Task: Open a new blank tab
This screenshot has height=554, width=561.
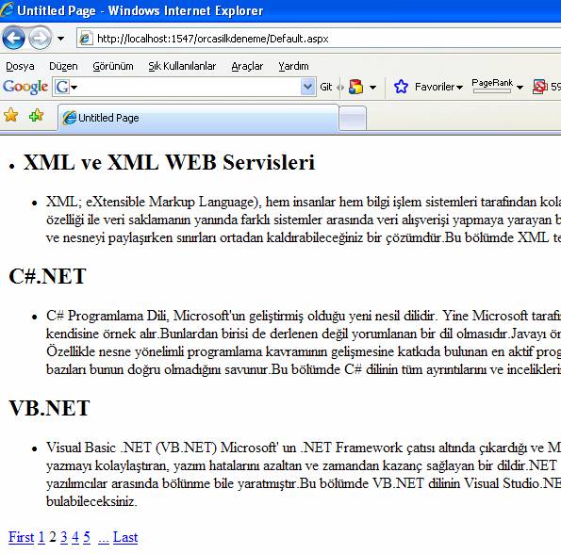Action: pyautogui.click(x=353, y=119)
